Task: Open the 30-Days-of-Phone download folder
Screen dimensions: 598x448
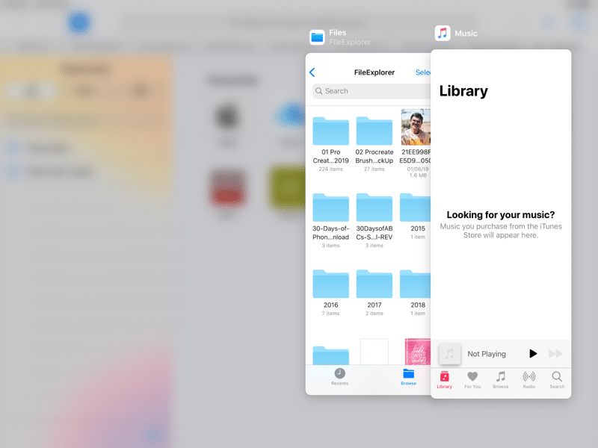Action: pos(330,208)
